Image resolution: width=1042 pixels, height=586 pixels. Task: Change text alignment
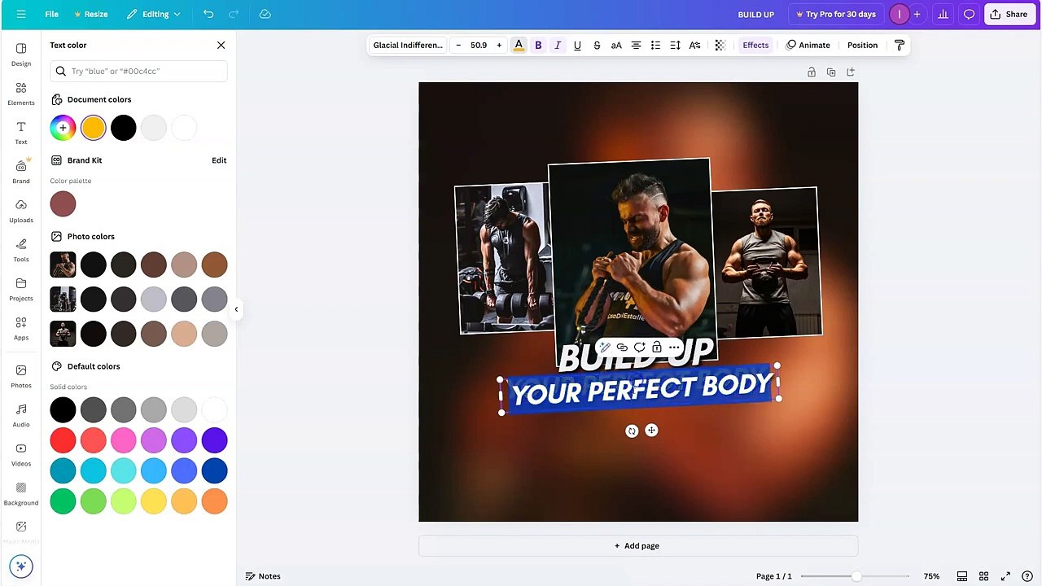(x=636, y=45)
